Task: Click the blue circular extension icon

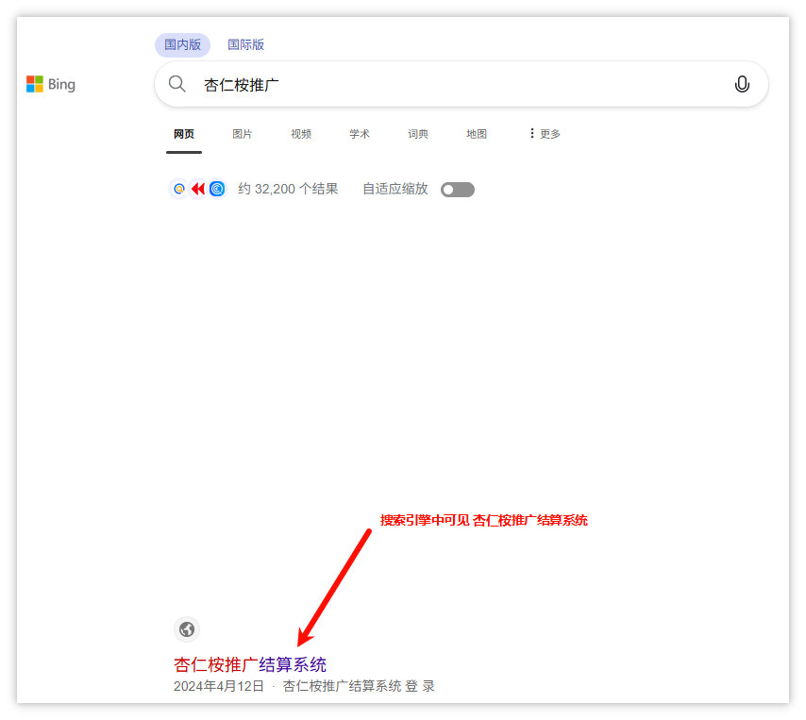Action: tap(217, 189)
